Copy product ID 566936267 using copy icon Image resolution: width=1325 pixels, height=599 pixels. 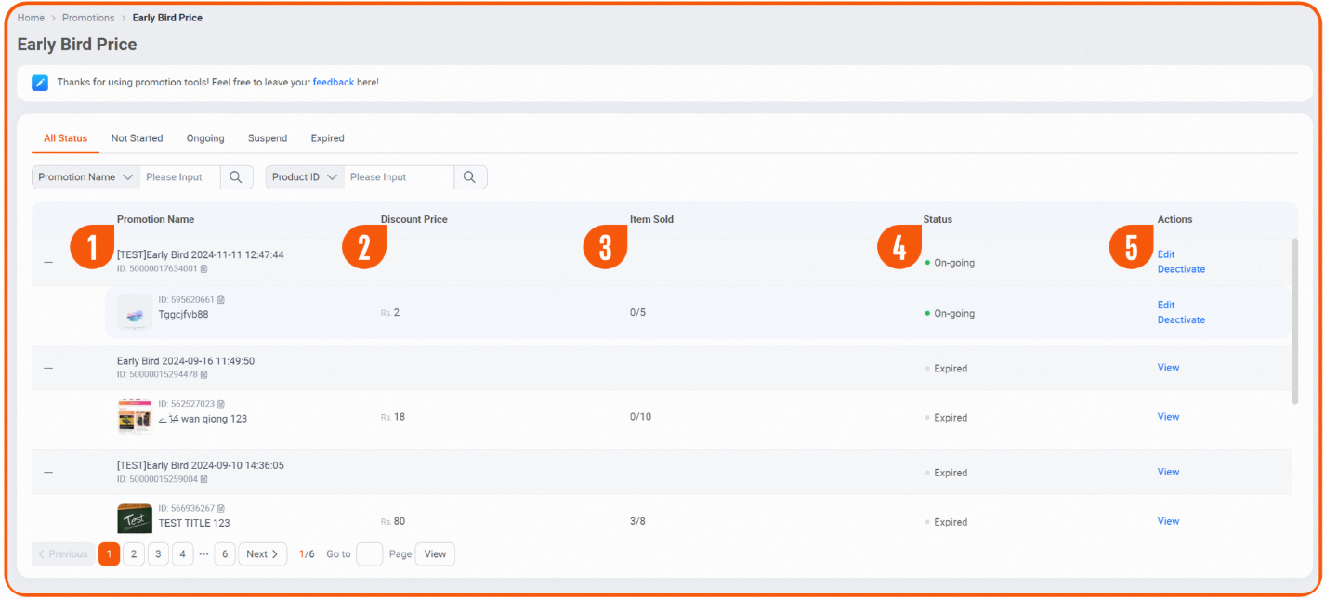(x=221, y=508)
